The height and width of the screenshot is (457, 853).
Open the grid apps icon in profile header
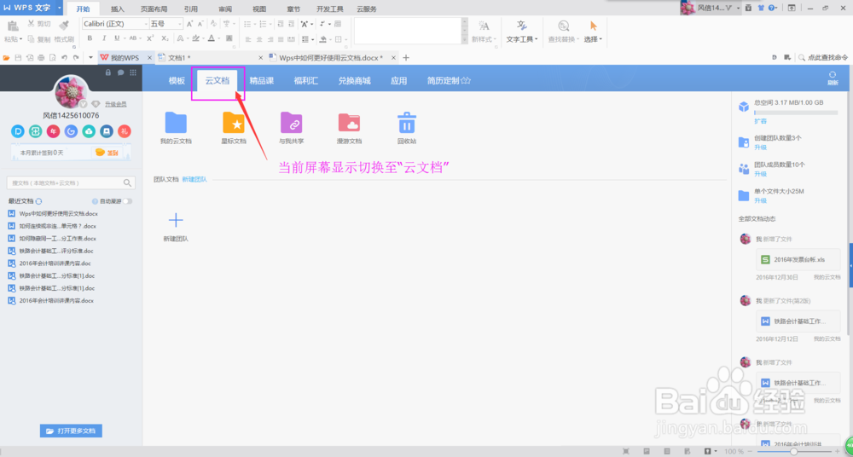[133, 72]
